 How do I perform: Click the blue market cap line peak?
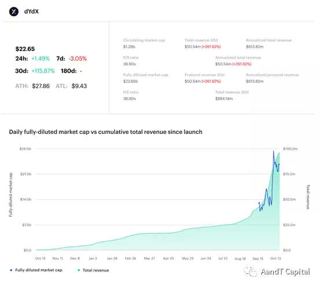click(x=274, y=151)
